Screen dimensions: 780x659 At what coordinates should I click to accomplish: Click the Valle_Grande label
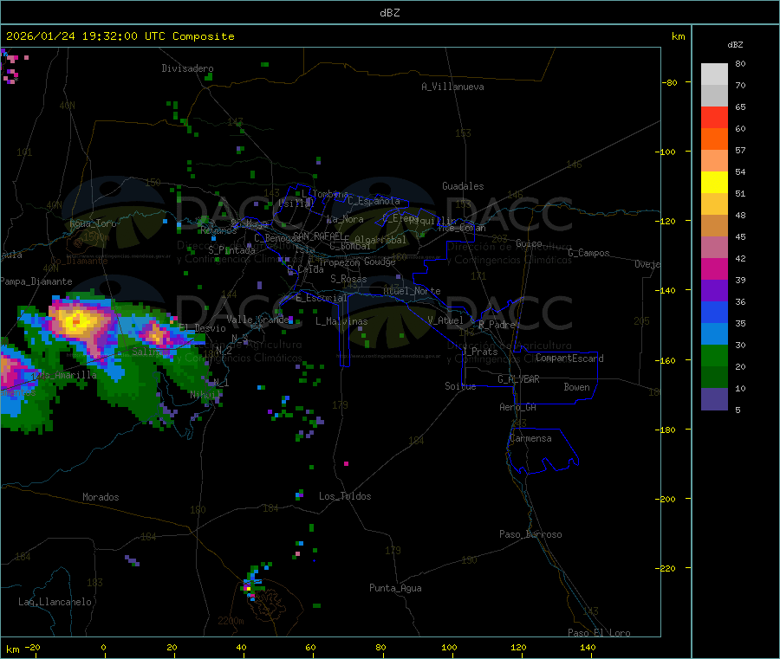(x=257, y=319)
